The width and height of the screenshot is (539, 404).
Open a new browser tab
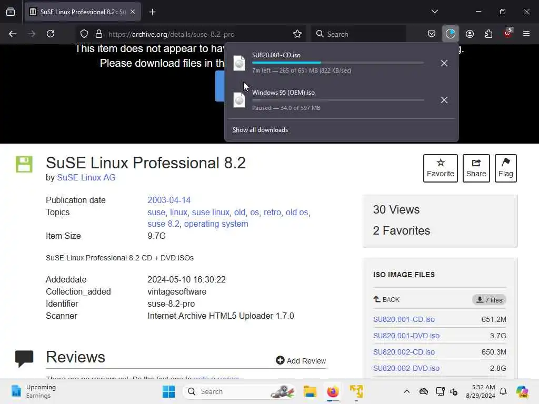(152, 12)
